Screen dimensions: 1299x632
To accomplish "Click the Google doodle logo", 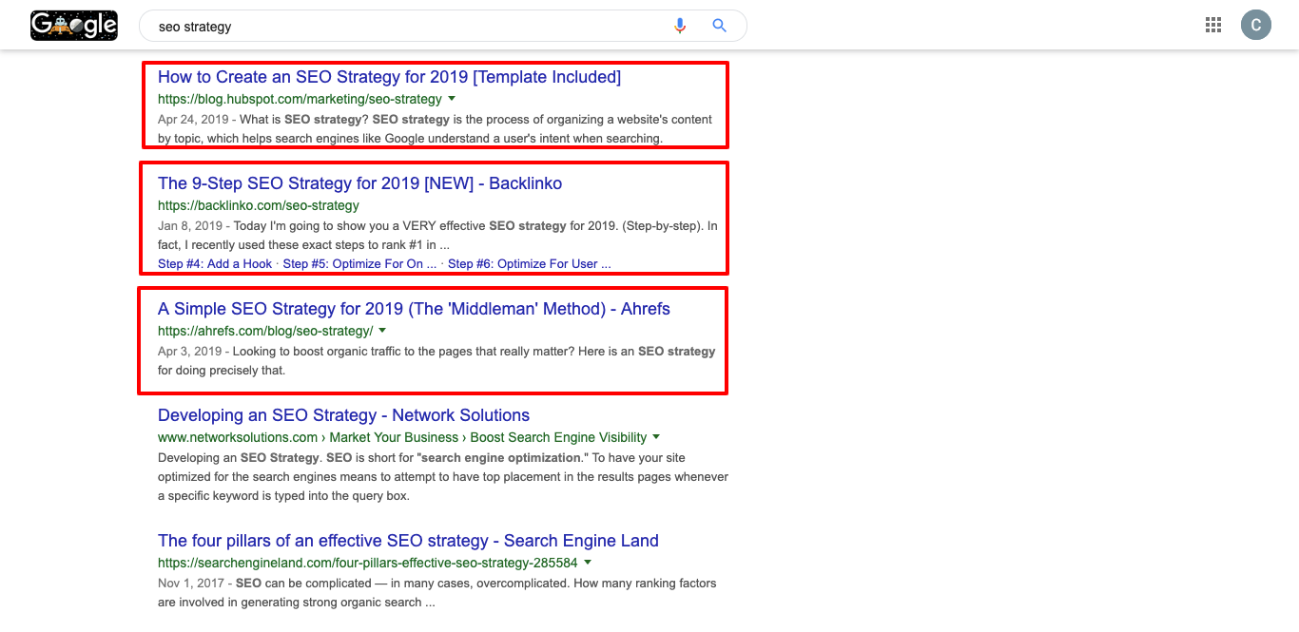I will click(74, 26).
